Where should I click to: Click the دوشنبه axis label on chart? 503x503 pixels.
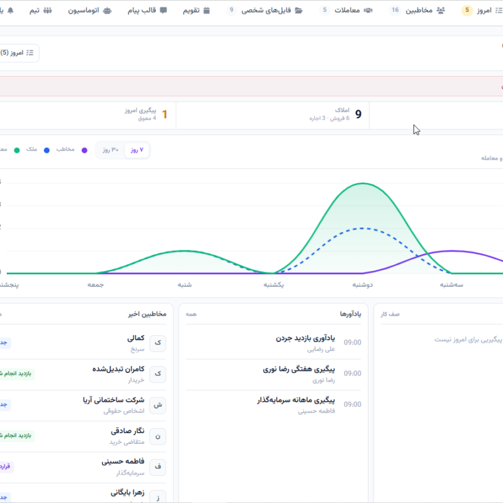pyautogui.click(x=363, y=285)
